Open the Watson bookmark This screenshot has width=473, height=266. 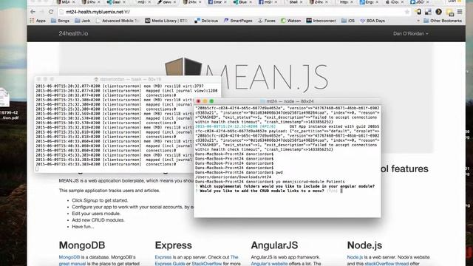(x=290, y=21)
